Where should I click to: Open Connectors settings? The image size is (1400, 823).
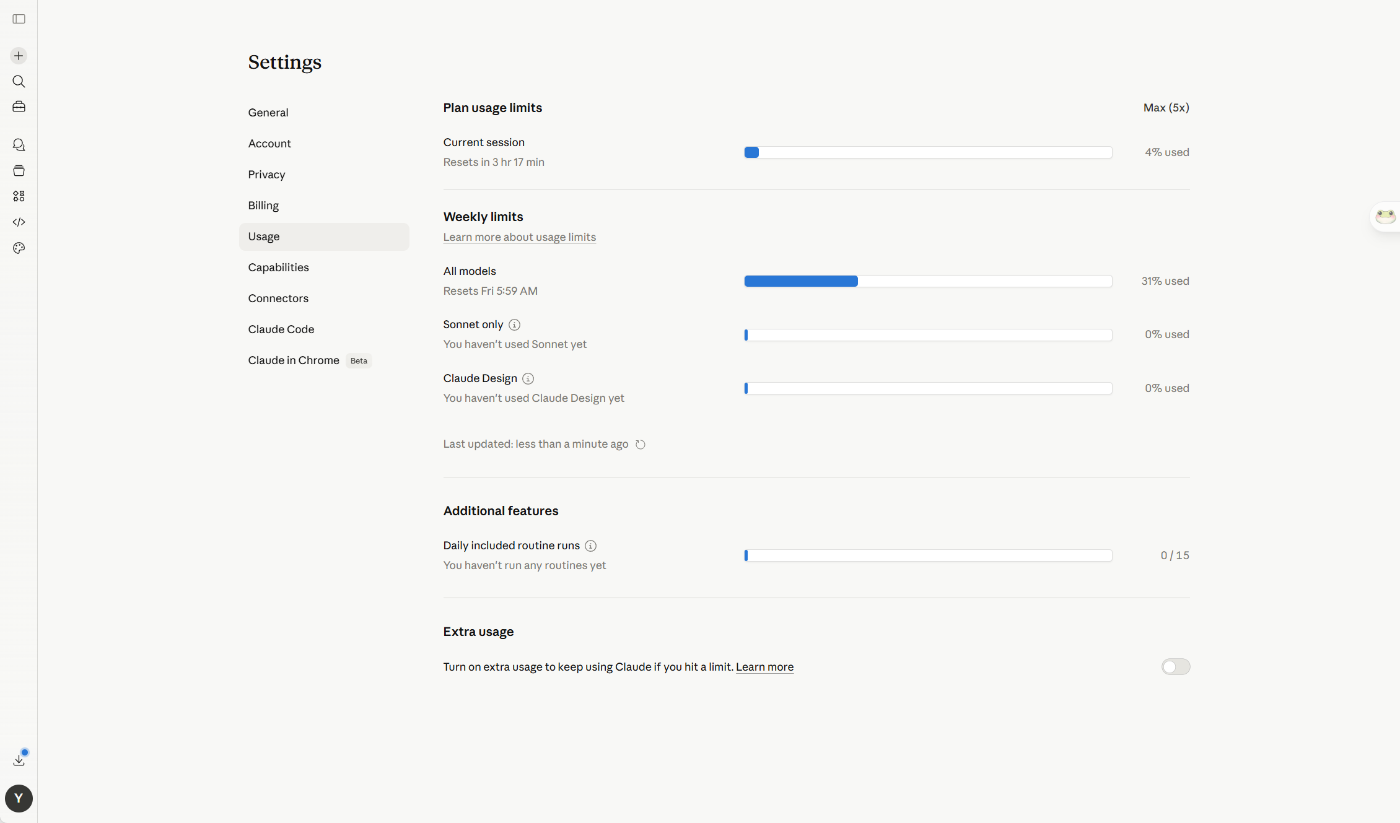click(x=324, y=298)
